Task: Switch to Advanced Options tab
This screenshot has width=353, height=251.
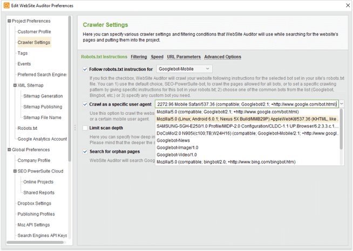Action: pyautogui.click(x=223, y=57)
